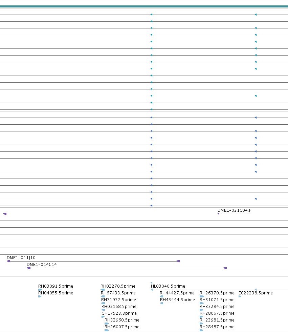Viewport: 288px width, 332px height.
Task: Click the RH23981.5prime label
Action: pyautogui.click(x=217, y=320)
